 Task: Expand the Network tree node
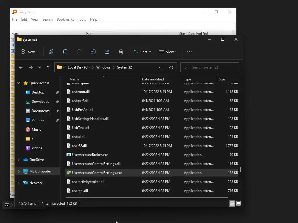[19, 183]
